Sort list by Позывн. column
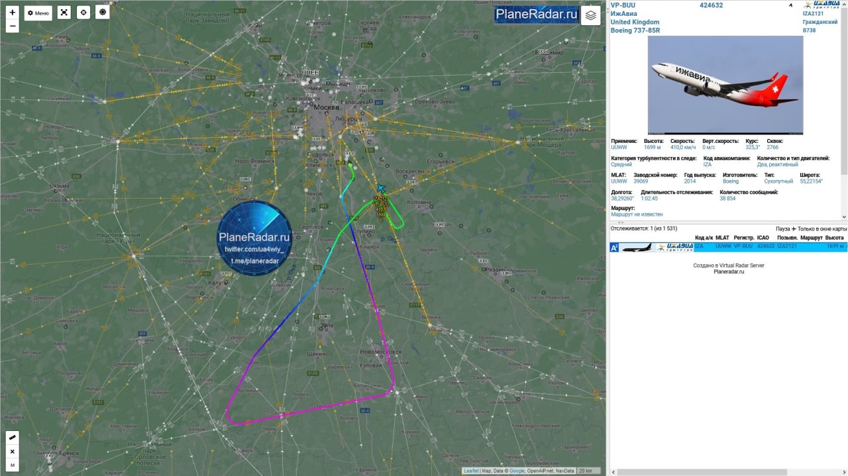848x476 pixels. point(787,238)
